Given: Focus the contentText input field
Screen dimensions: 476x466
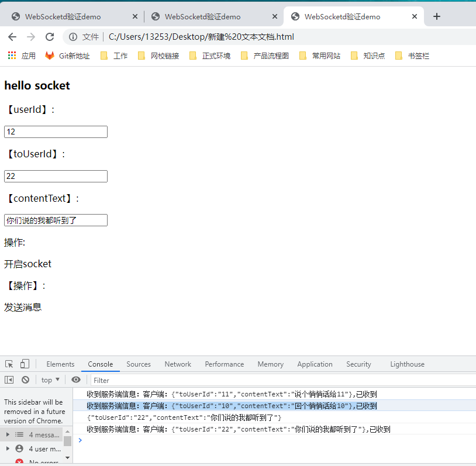Looking at the screenshot, I should pyautogui.click(x=56, y=220).
